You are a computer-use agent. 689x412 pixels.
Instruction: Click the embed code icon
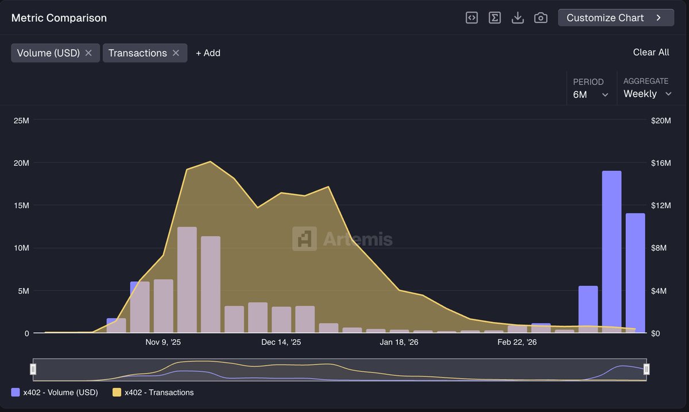coord(471,17)
